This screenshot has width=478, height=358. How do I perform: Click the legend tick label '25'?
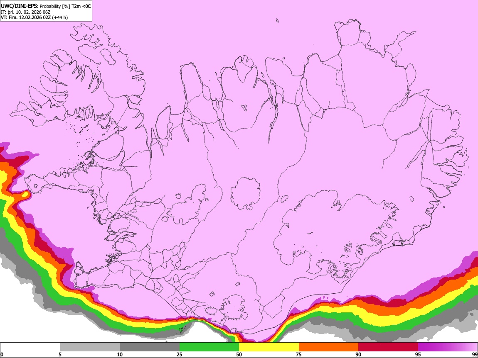[x=180, y=355]
